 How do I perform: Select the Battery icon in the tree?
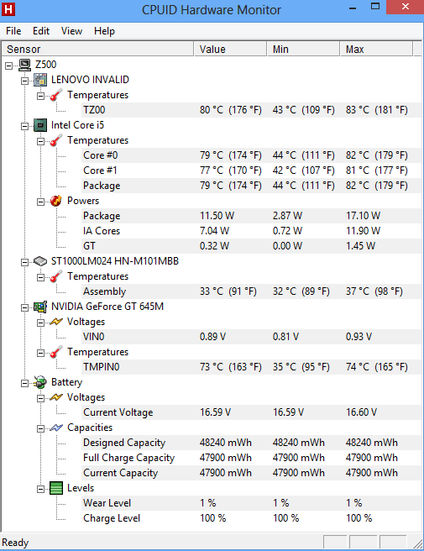[40, 382]
